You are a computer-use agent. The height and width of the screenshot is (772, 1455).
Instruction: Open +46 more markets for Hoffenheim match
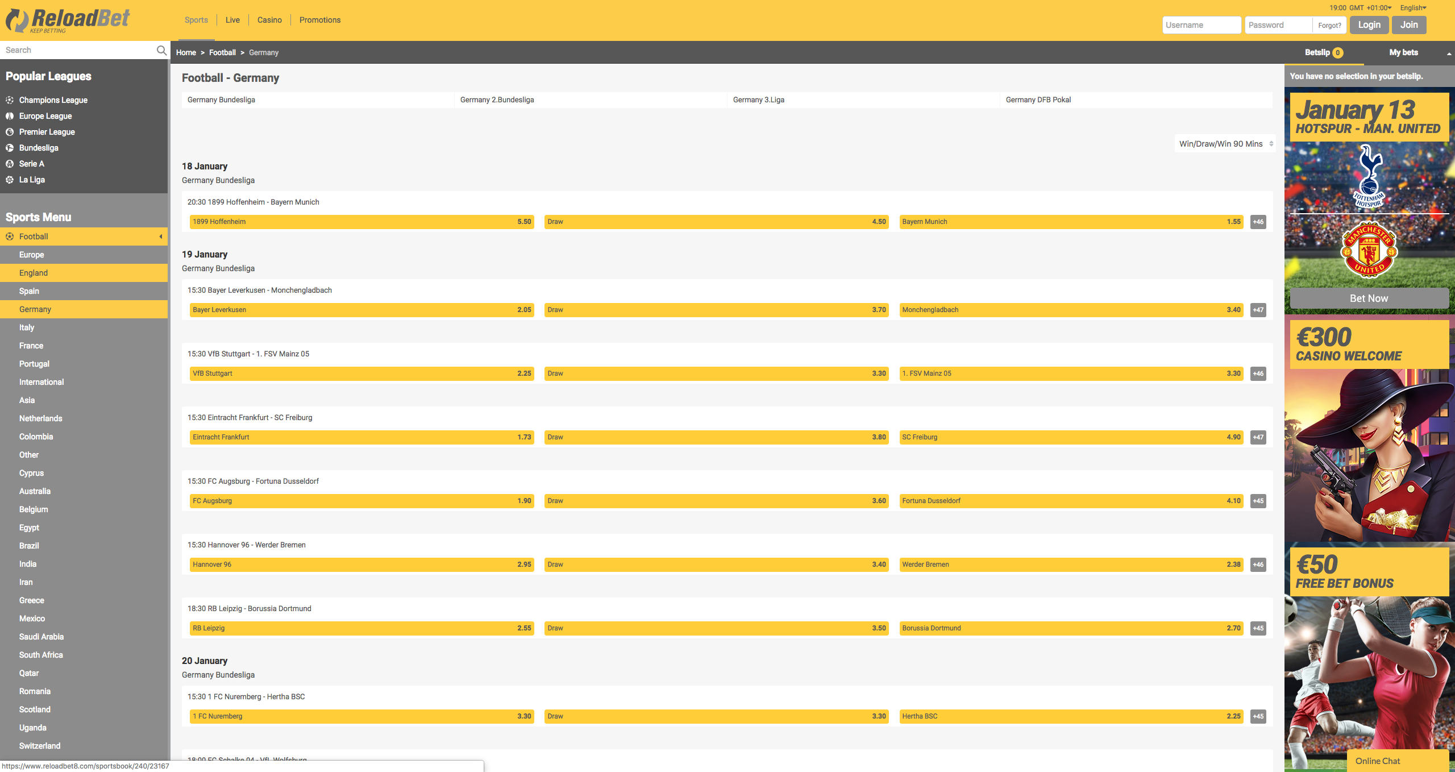click(x=1258, y=222)
